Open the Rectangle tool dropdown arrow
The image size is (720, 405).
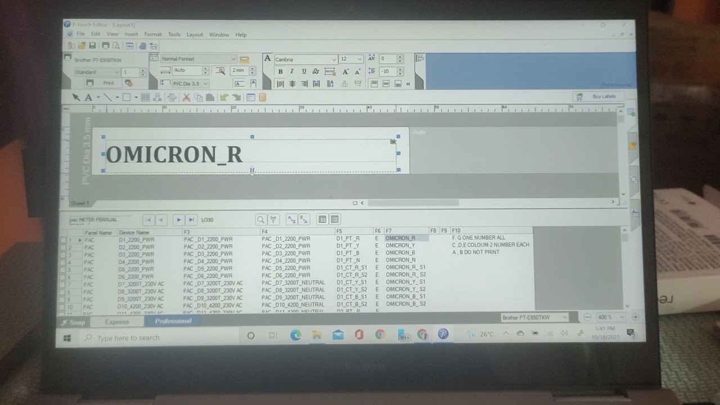136,97
